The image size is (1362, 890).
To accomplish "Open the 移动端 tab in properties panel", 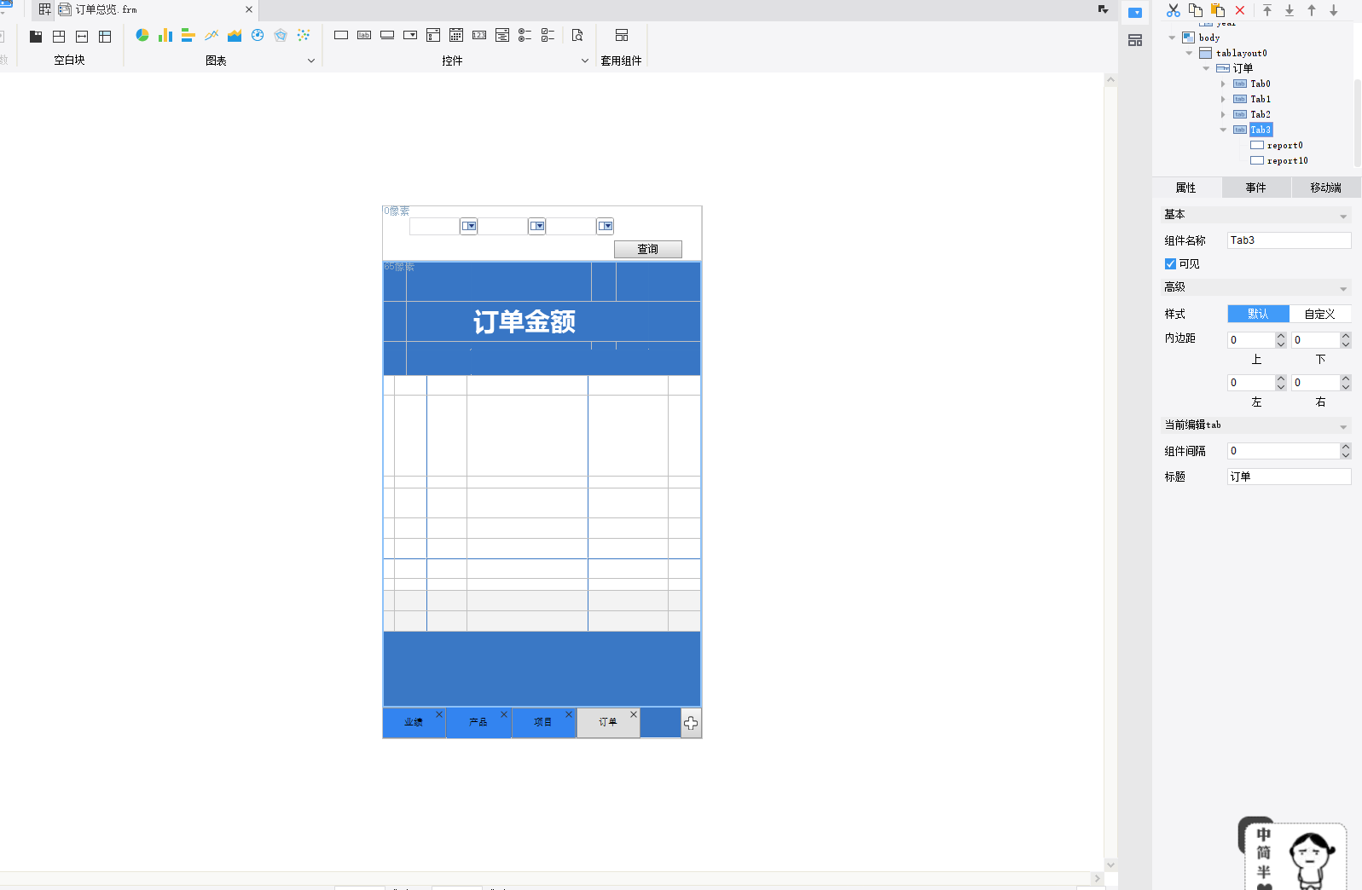I will click(1325, 188).
